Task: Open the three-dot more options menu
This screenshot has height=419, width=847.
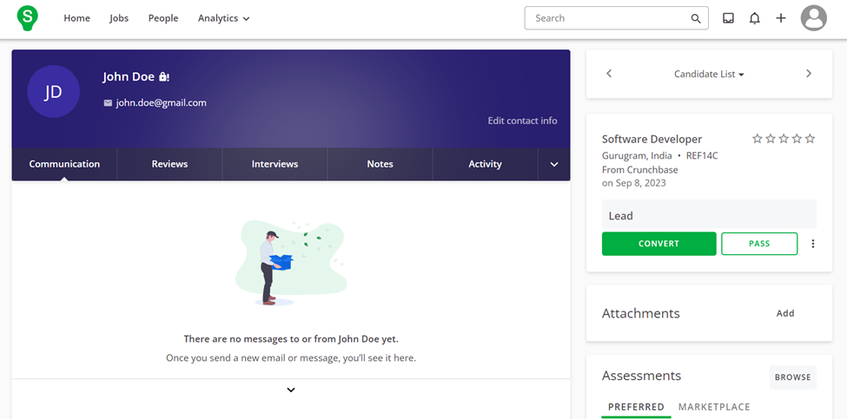Action: coord(813,244)
